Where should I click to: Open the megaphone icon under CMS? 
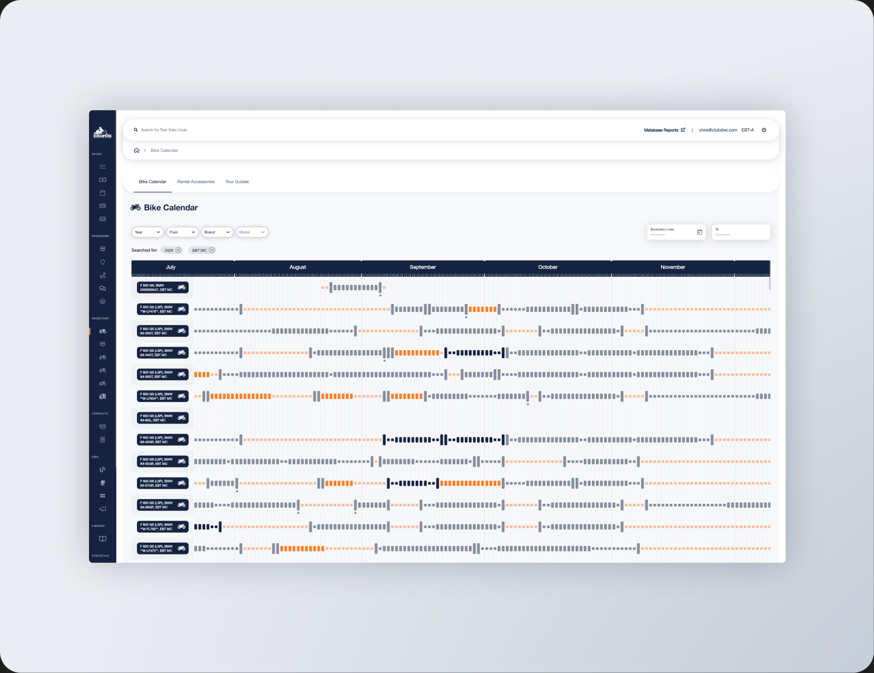pos(102,509)
